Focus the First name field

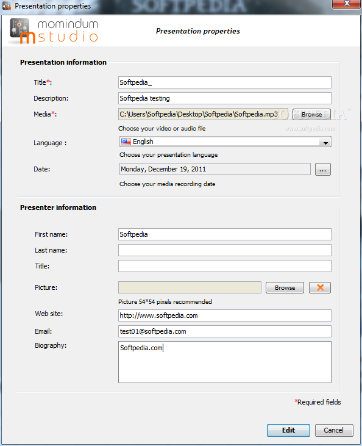(x=225, y=234)
